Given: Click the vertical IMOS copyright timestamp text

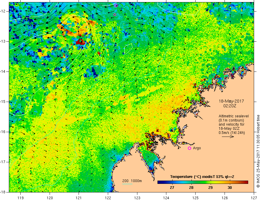Looking at the screenshot, I should click(x=258, y=151).
